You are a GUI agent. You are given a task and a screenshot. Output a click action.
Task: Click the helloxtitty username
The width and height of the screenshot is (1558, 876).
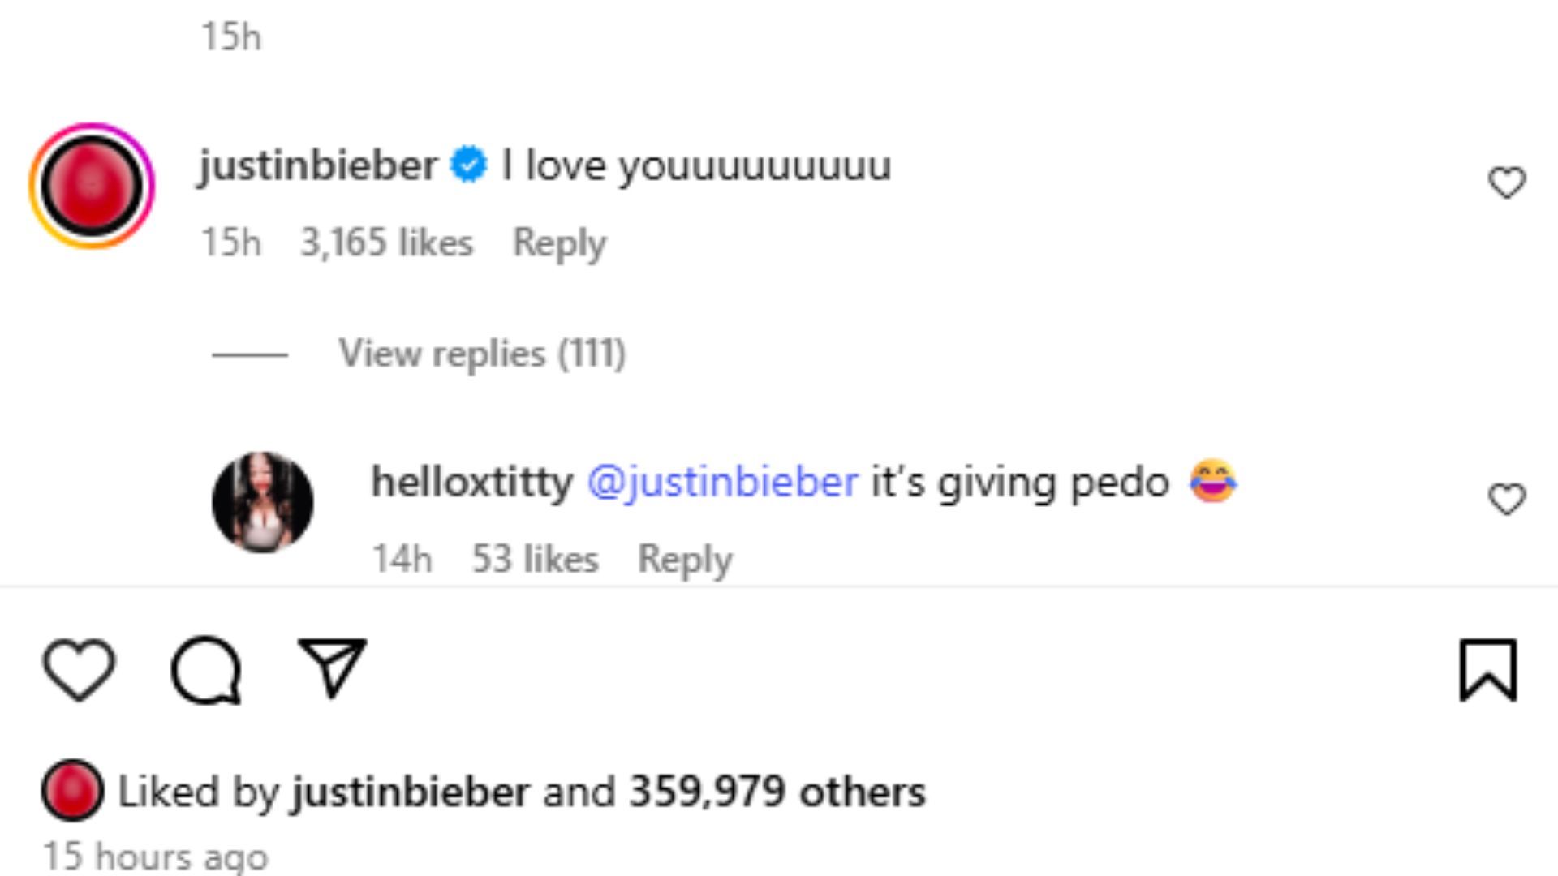point(471,482)
